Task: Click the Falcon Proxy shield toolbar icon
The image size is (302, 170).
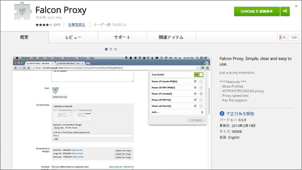Action: point(203,68)
